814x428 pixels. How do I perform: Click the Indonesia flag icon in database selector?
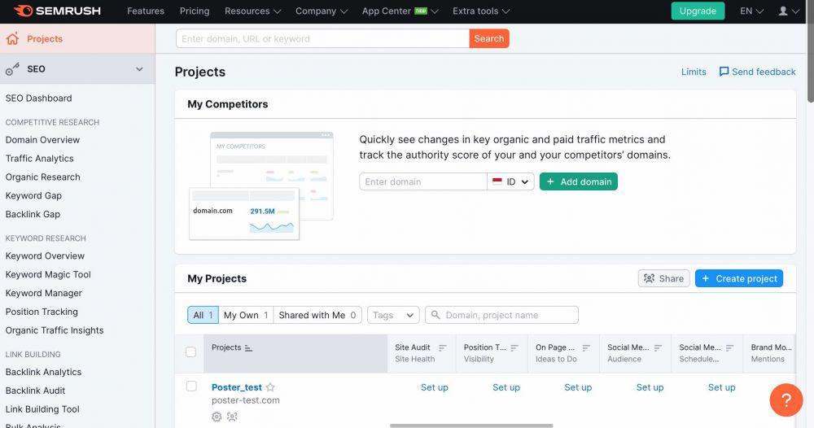(x=497, y=181)
